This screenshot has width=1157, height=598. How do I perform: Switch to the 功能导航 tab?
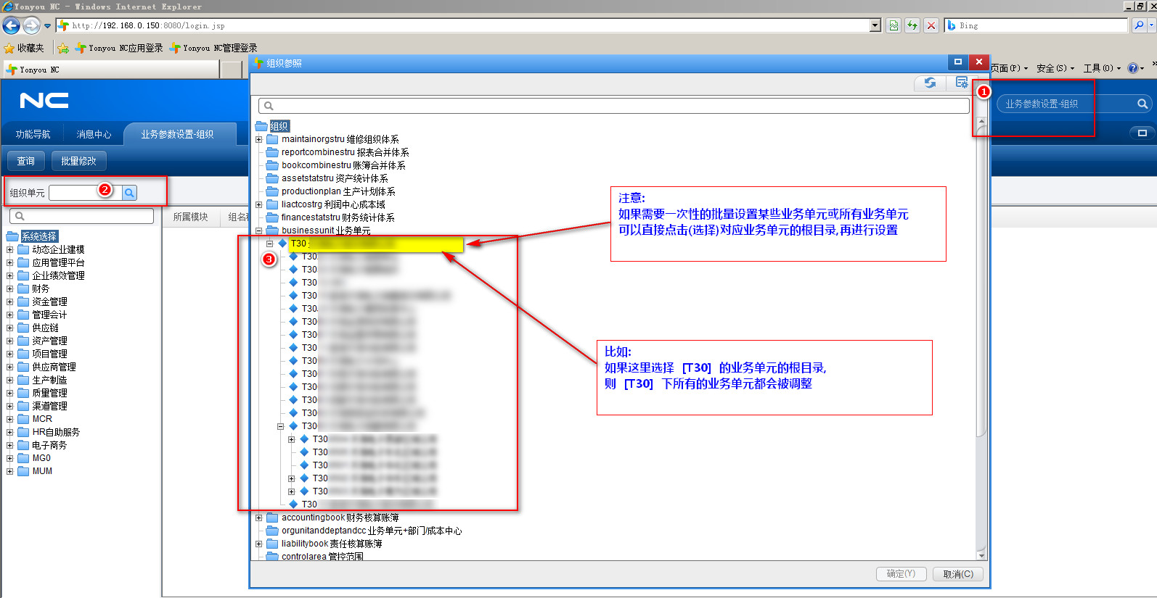tap(33, 134)
